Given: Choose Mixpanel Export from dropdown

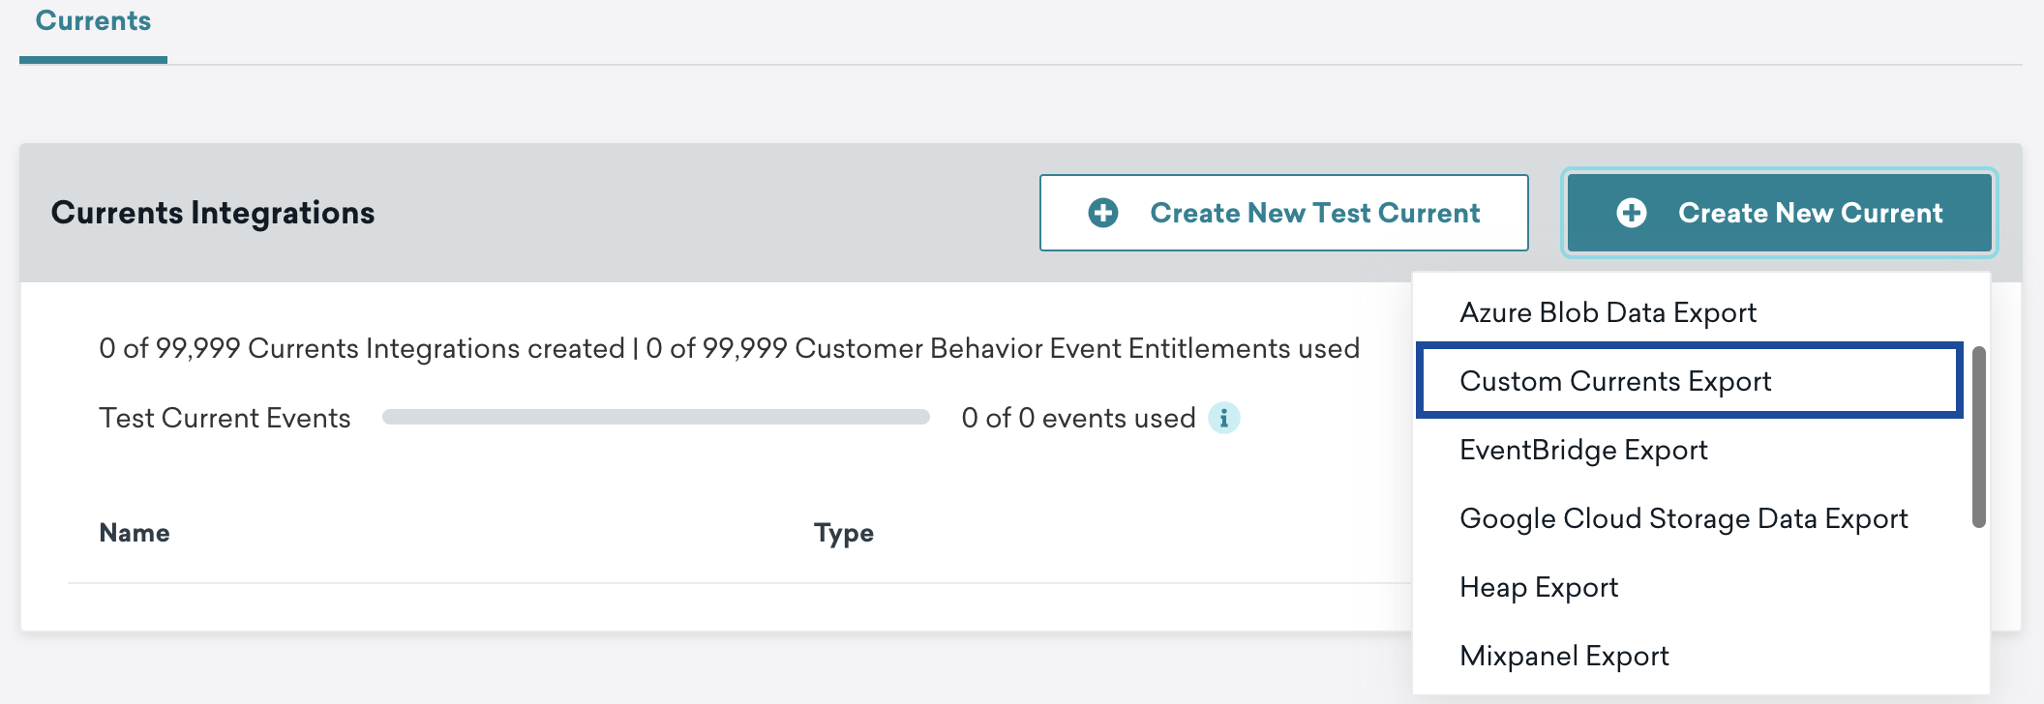Looking at the screenshot, I should (1564, 656).
